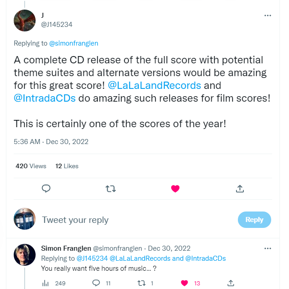The image size is (289, 289).
Task: Open more options on J's tweet
Action: (x=268, y=15)
